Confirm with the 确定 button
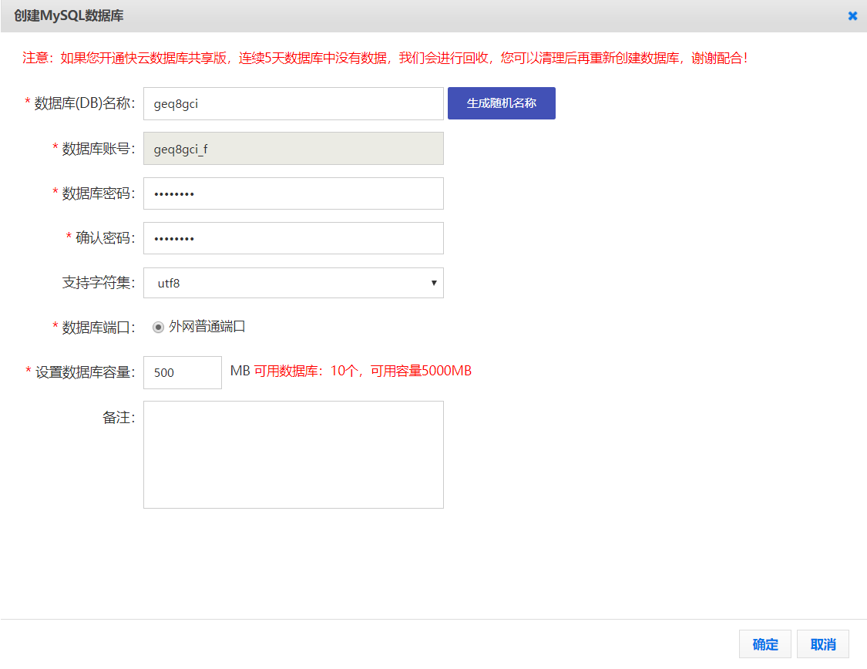 (765, 644)
